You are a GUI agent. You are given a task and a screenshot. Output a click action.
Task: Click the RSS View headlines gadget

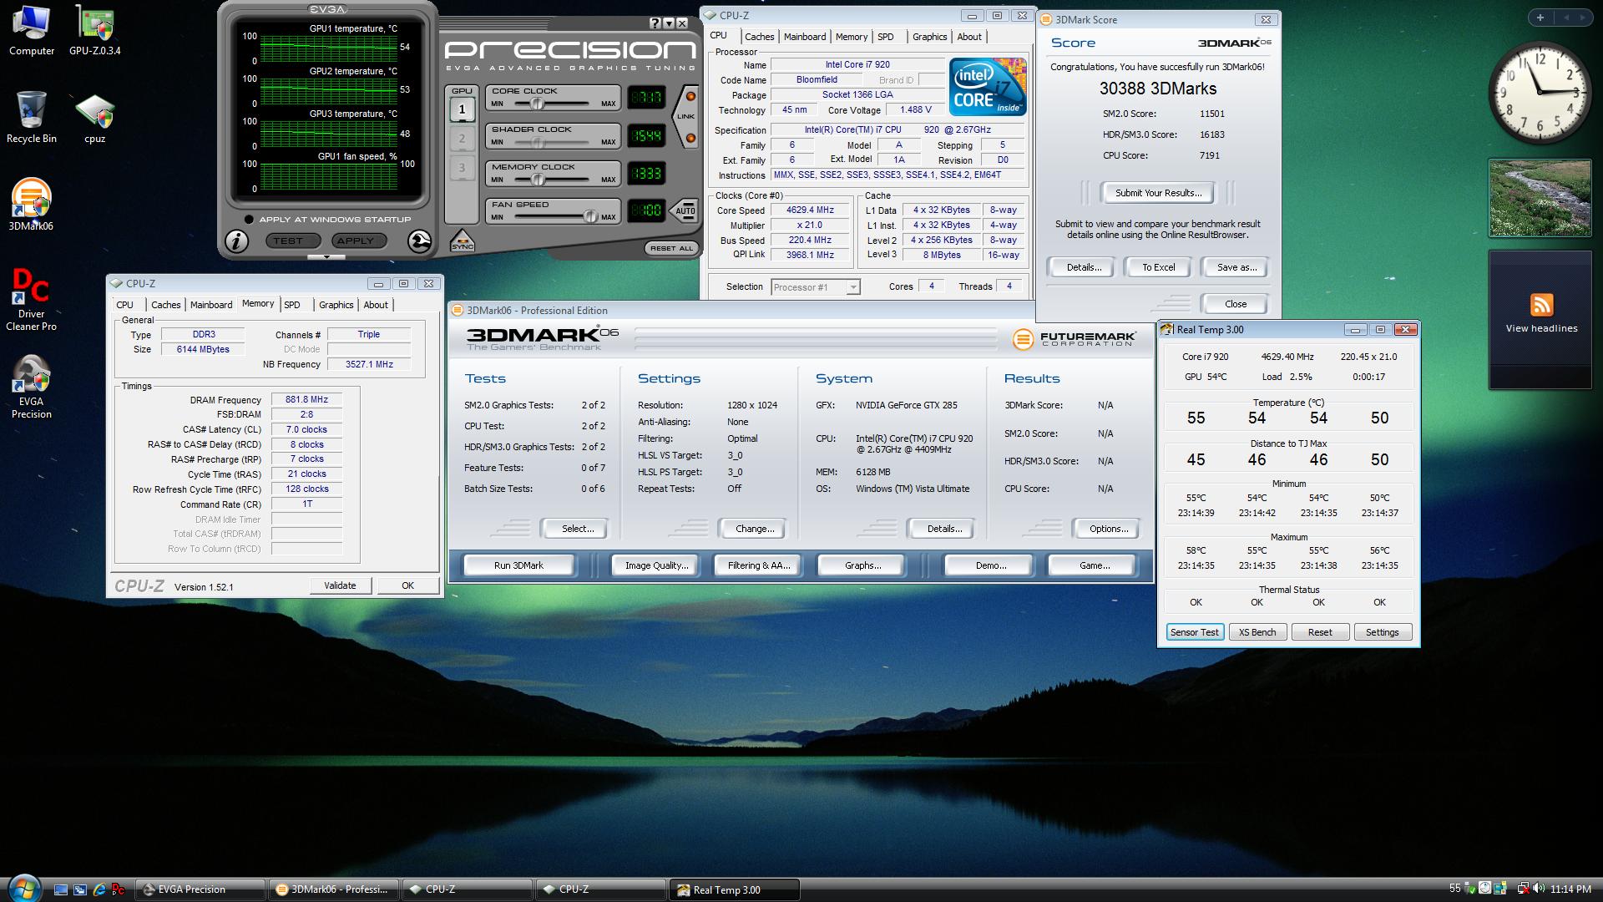1541,320
